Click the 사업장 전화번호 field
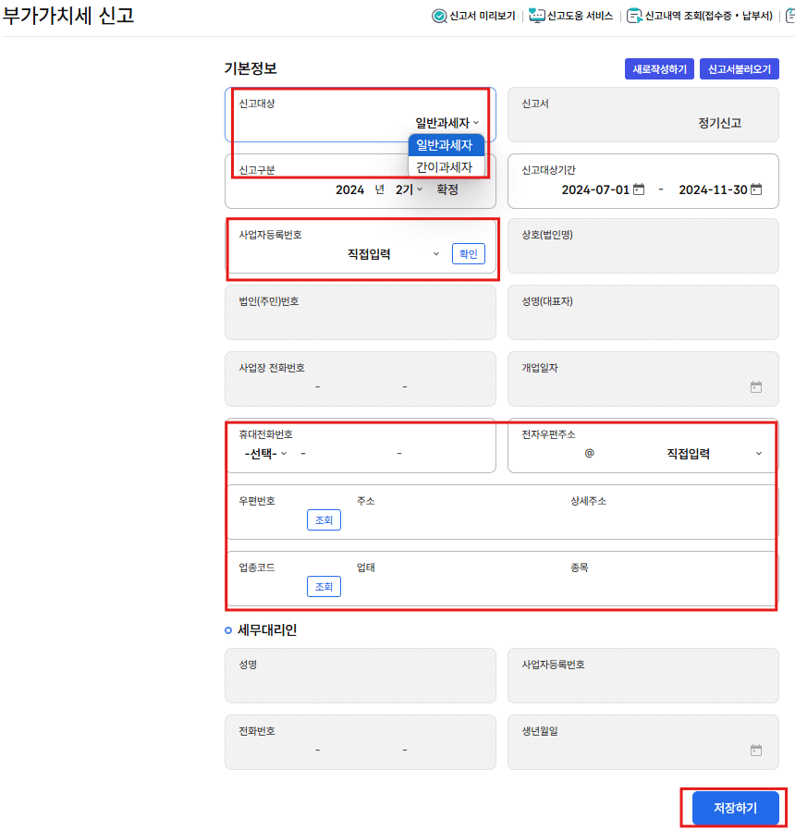 pyautogui.click(x=361, y=379)
